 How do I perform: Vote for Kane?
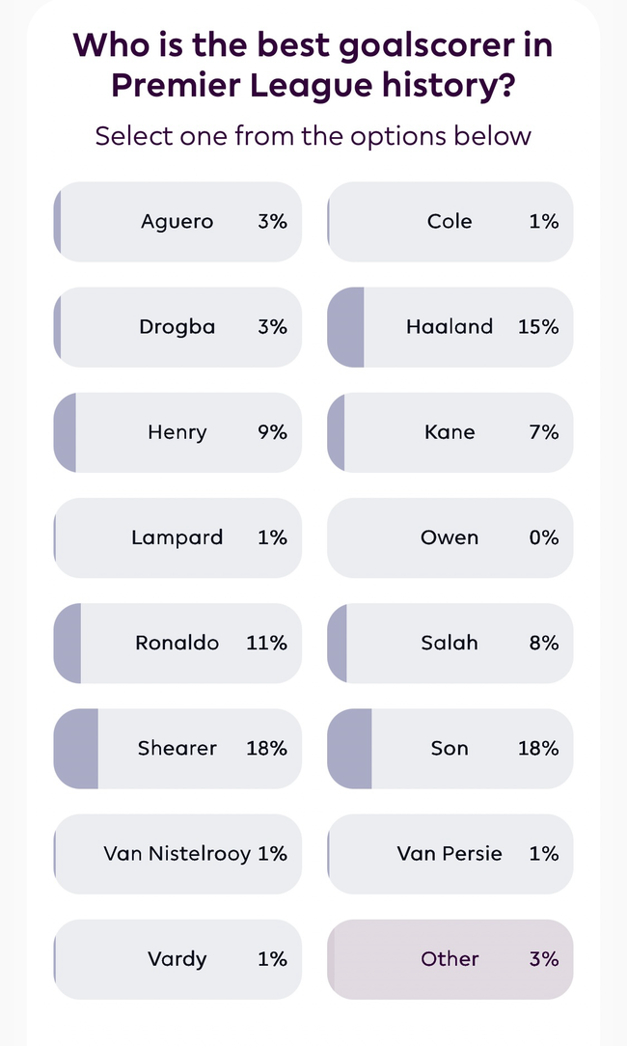point(450,432)
